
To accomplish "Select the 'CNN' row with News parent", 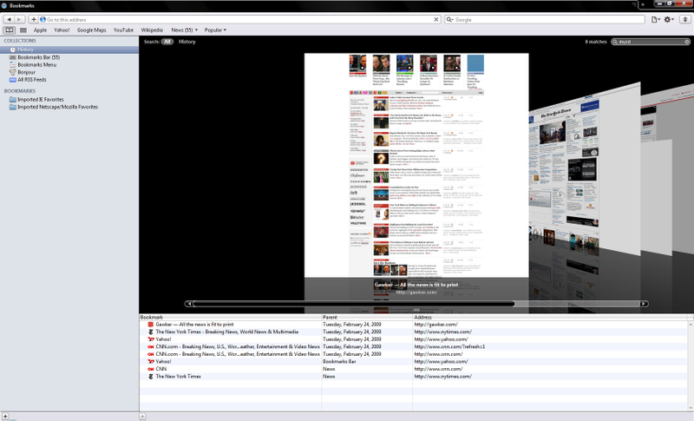I will click(414, 369).
